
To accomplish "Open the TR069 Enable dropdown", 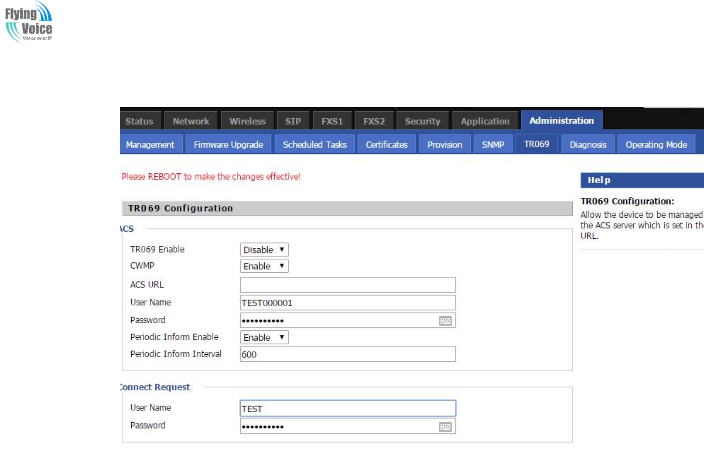I will pos(264,250).
